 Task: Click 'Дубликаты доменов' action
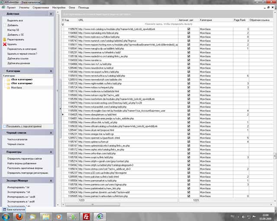point(19,63)
